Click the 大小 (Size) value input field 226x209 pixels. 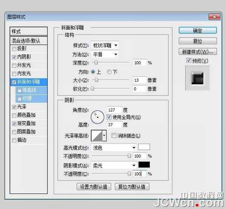tap(139, 80)
